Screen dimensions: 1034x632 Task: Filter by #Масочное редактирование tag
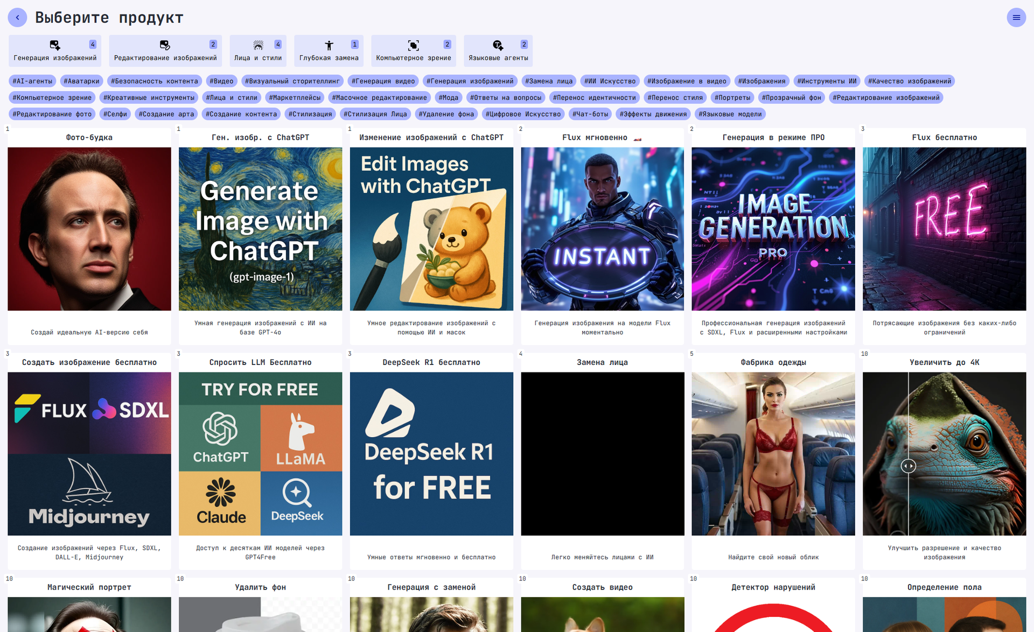click(x=380, y=98)
